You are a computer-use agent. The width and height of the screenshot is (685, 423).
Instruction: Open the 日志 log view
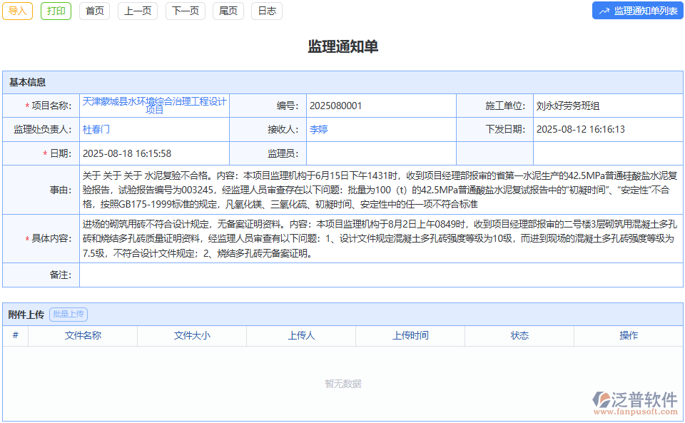coord(266,11)
